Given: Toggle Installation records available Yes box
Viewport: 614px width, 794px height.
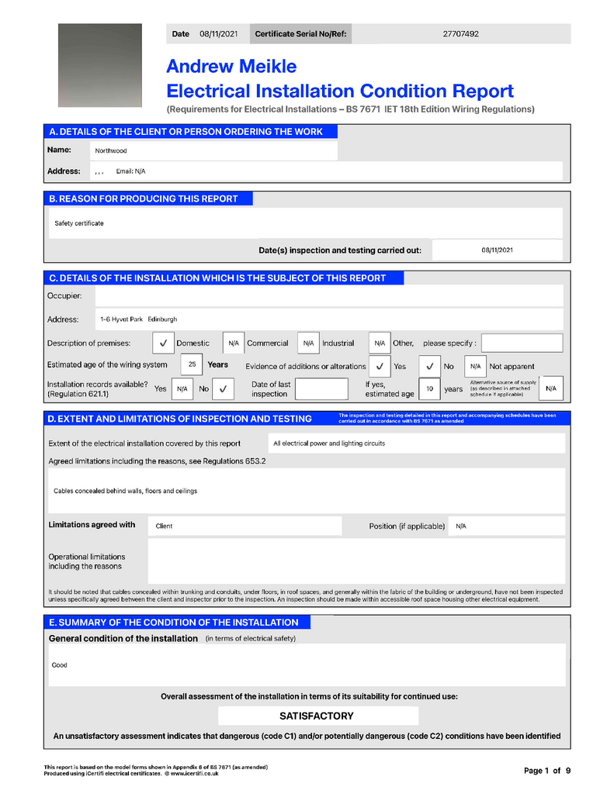Looking at the screenshot, I should 182,389.
